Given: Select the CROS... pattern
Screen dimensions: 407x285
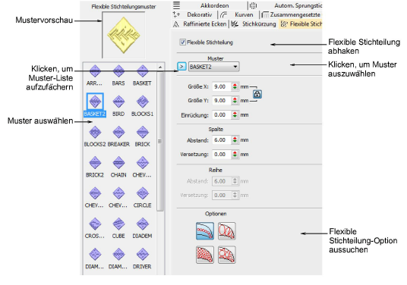Looking at the screenshot, I should 95,224.
